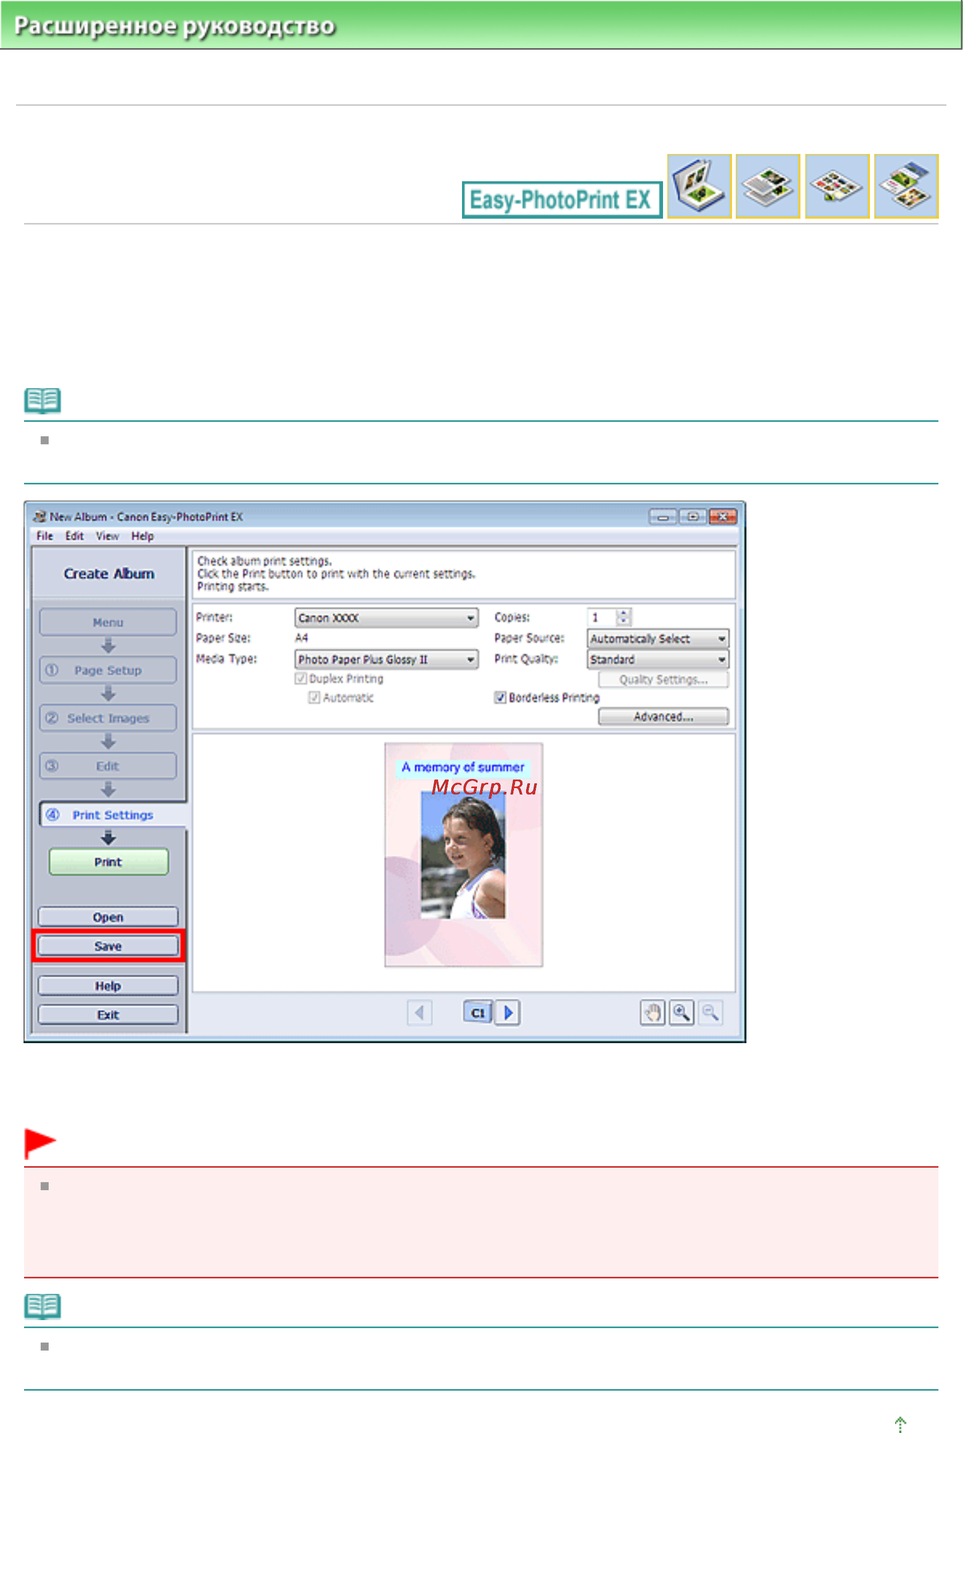Open the View menu
Screen dimensions: 963x1573
[x=107, y=536]
